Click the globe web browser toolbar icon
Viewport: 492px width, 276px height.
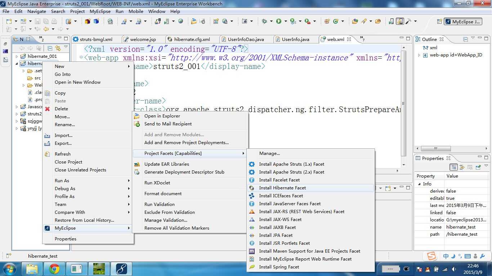point(181,22)
